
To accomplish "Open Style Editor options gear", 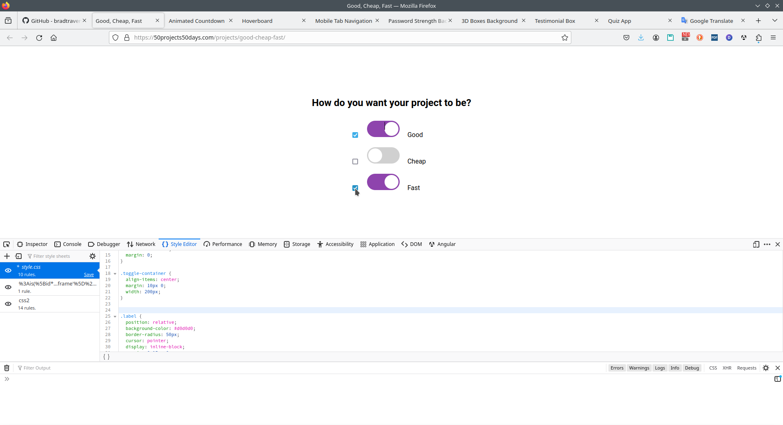I will click(x=93, y=256).
